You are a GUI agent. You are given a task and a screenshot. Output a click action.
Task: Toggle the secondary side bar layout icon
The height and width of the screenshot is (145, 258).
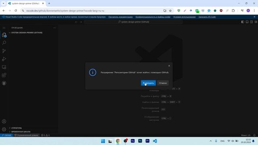[252, 22]
